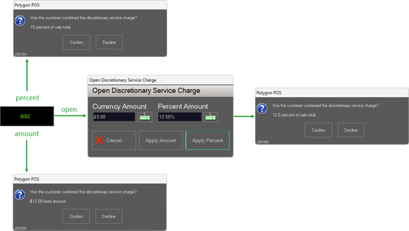This screenshot has height=231, width=409.
Task: Click question mark icon in 10 percent dialog
Action: [20, 21]
